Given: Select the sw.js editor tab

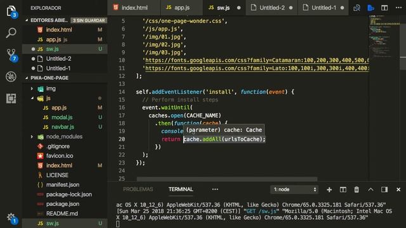Looking at the screenshot, I should 224,8.
